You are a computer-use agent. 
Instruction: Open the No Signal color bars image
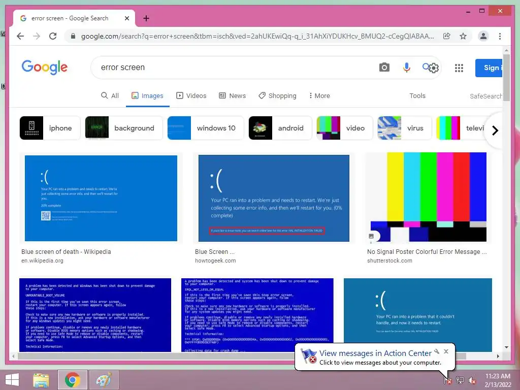[x=429, y=197]
